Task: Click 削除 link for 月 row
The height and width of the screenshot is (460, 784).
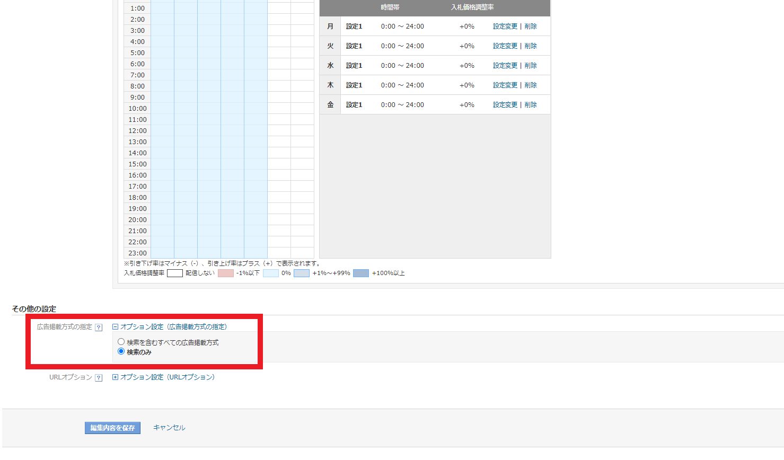Action: pos(531,26)
